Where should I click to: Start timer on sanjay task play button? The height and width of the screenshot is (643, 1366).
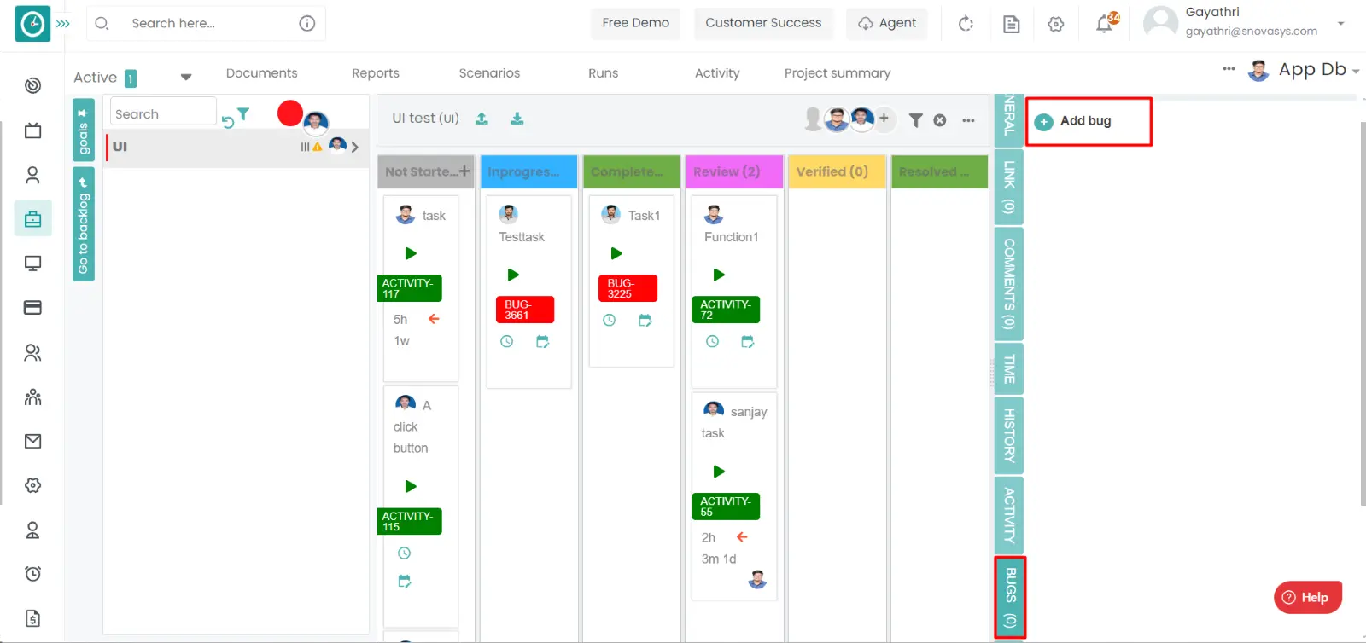[719, 472]
